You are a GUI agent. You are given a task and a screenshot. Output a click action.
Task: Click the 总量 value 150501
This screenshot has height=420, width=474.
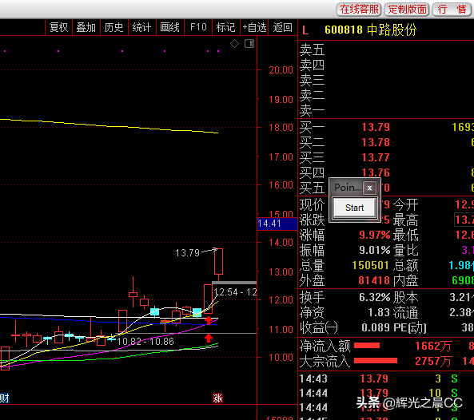pos(370,265)
